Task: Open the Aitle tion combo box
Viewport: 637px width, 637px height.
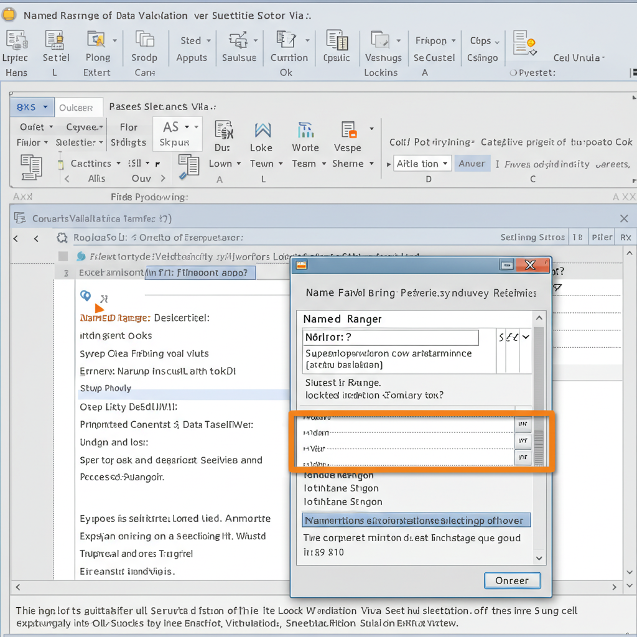Action: tap(422, 164)
